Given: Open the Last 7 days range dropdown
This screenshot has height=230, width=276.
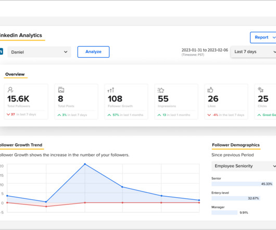Looking at the screenshot, I should [x=254, y=52].
